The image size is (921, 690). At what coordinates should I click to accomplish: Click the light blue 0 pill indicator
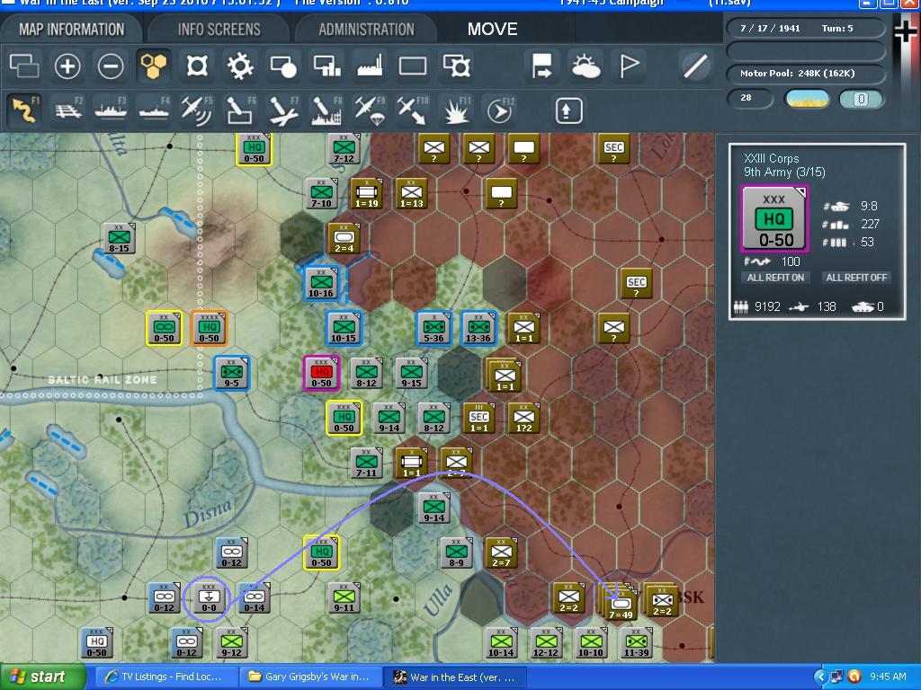tap(861, 99)
